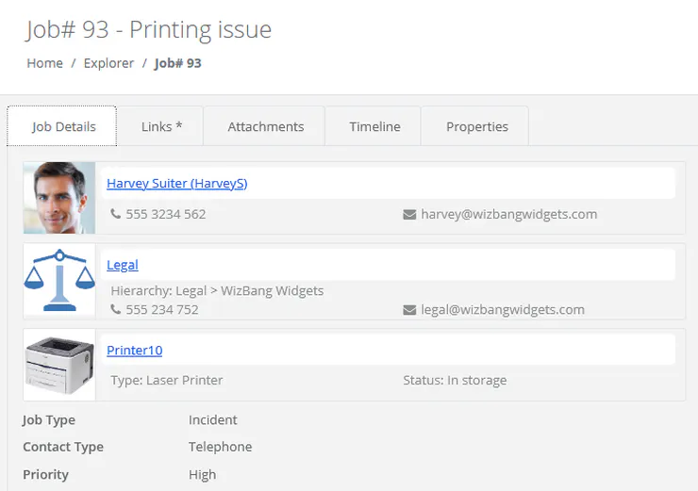Screen dimensions: 698x491
Task: Switch to the Job Details tab
Action: point(63,126)
